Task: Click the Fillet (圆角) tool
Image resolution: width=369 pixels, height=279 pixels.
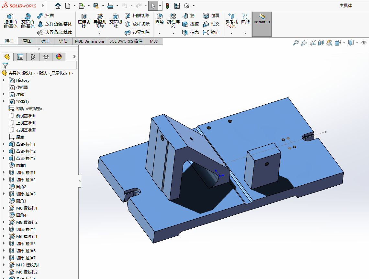Action: [x=159, y=19]
